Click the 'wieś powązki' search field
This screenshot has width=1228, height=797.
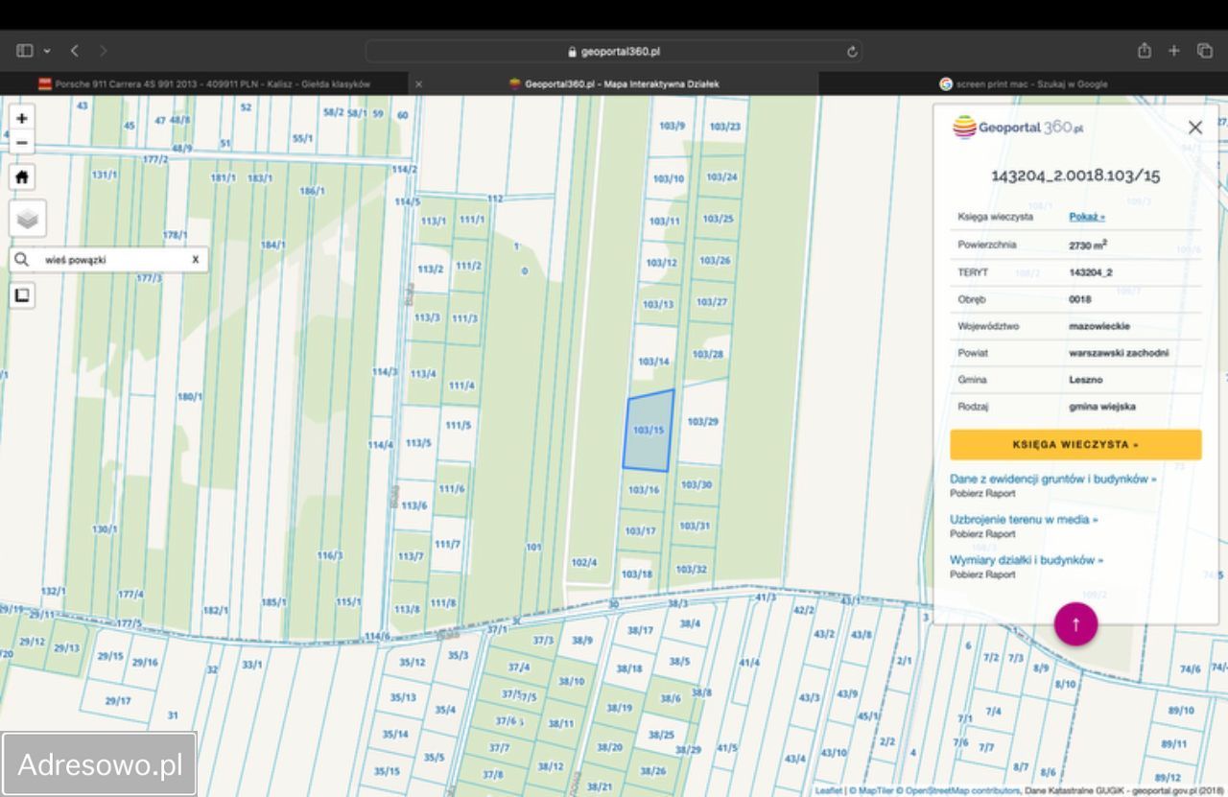110,259
